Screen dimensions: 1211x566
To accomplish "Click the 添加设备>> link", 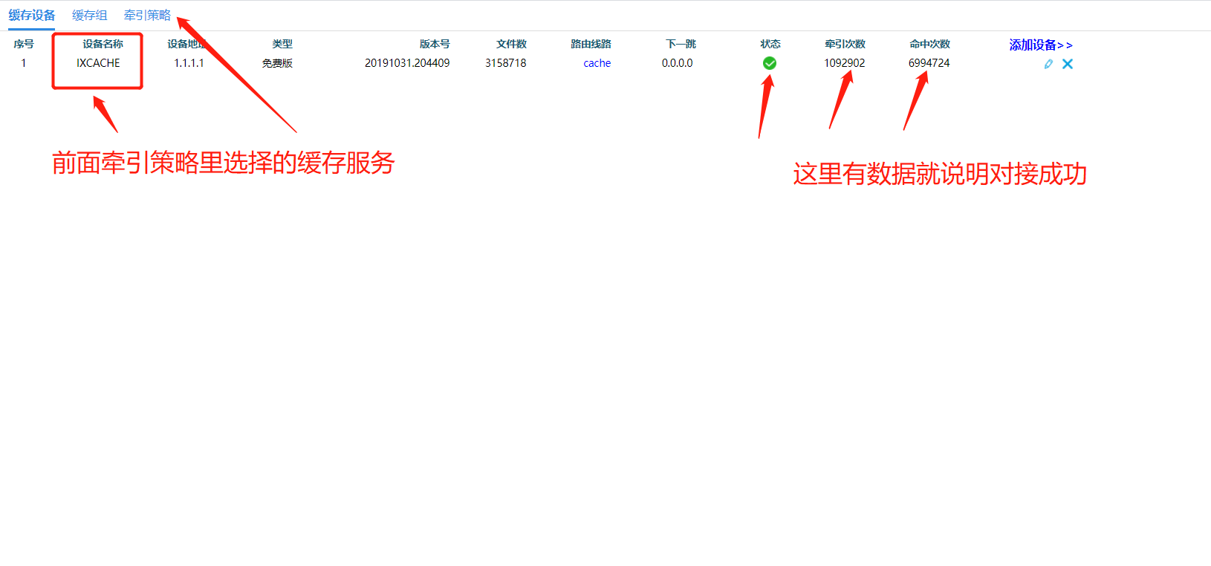I will 1040,45.
